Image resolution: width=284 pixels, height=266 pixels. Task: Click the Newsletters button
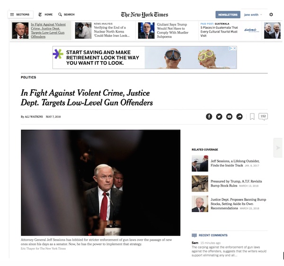pyautogui.click(x=228, y=15)
